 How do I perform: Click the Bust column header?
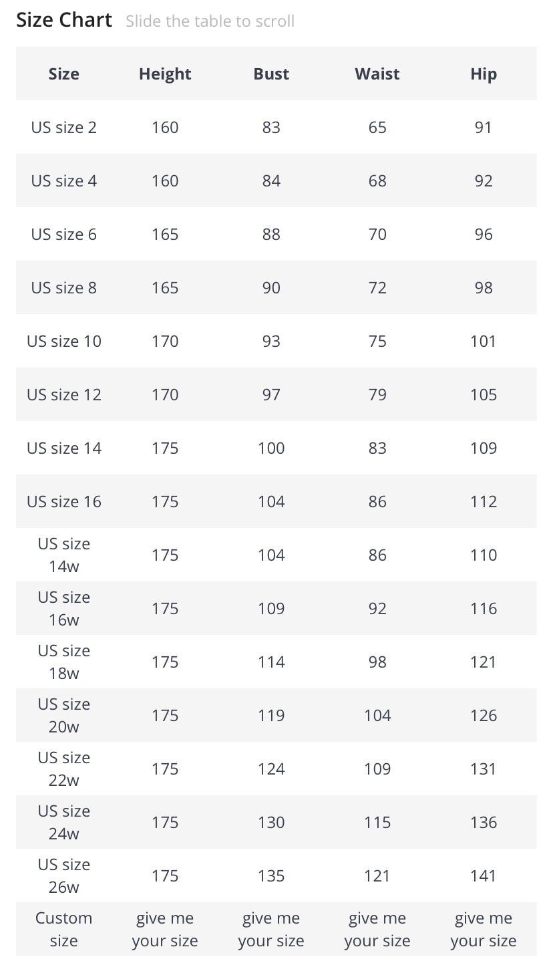click(271, 74)
